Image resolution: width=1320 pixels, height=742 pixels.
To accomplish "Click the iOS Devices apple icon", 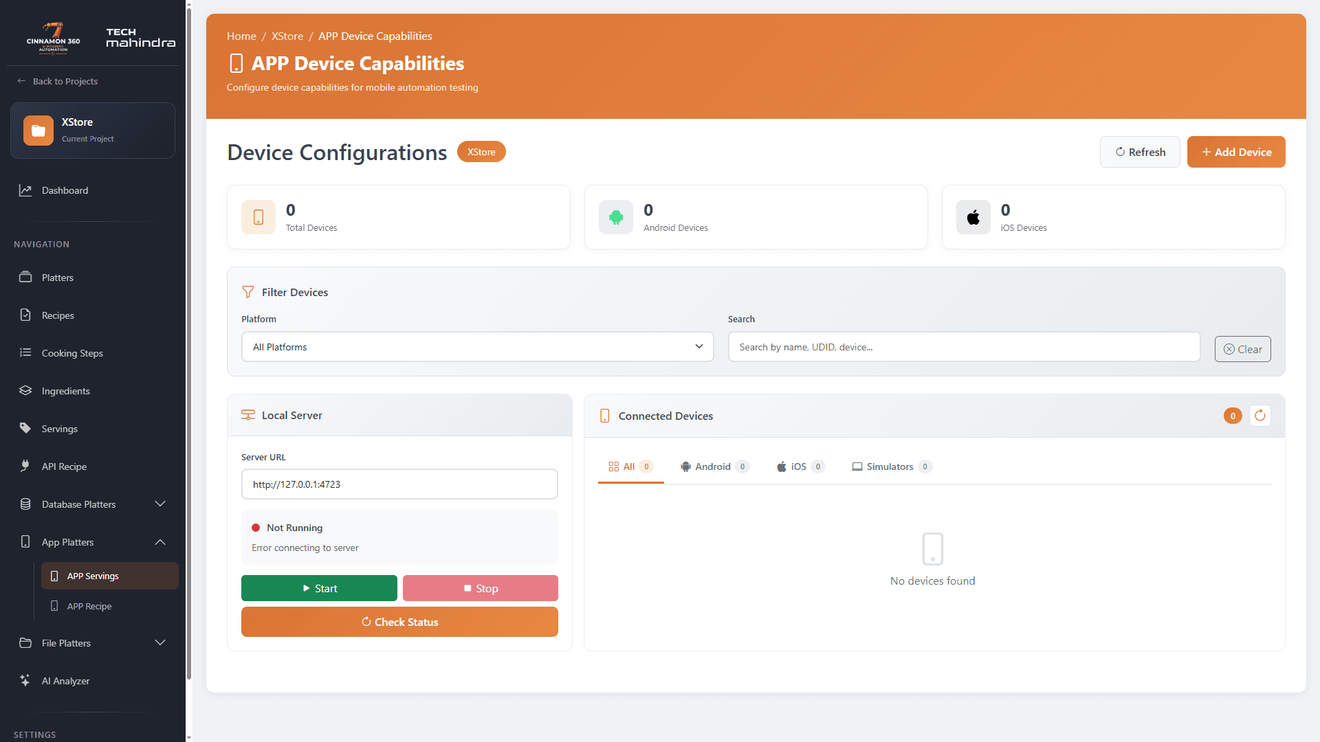I will pyautogui.click(x=973, y=217).
